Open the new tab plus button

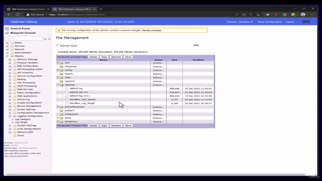click(x=101, y=9)
